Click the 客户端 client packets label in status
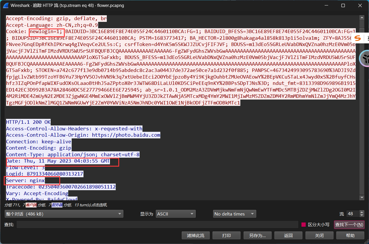 click(x=31, y=205)
